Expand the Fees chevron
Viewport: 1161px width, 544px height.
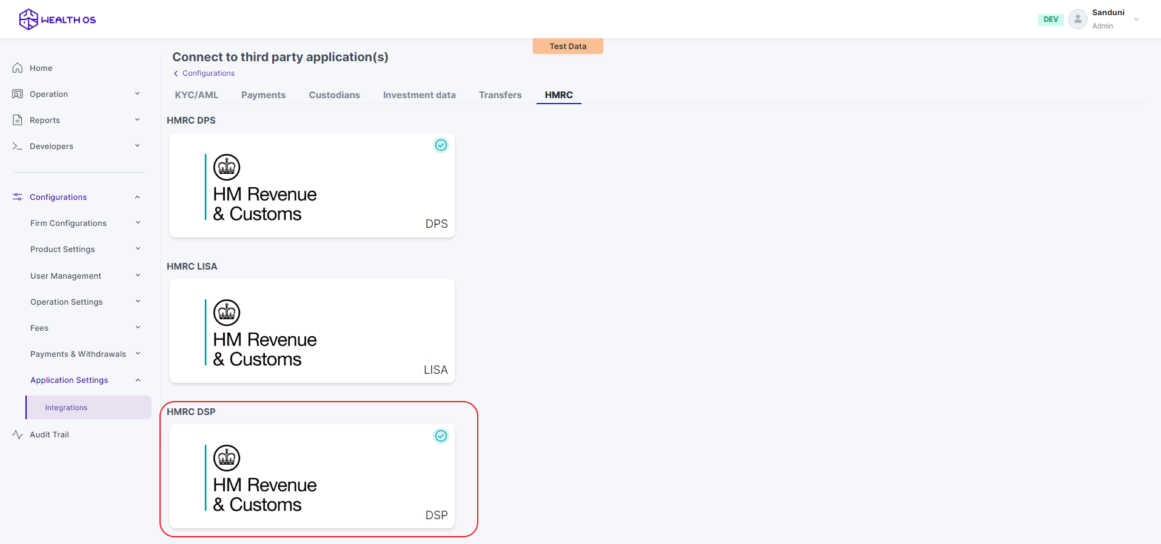point(138,327)
